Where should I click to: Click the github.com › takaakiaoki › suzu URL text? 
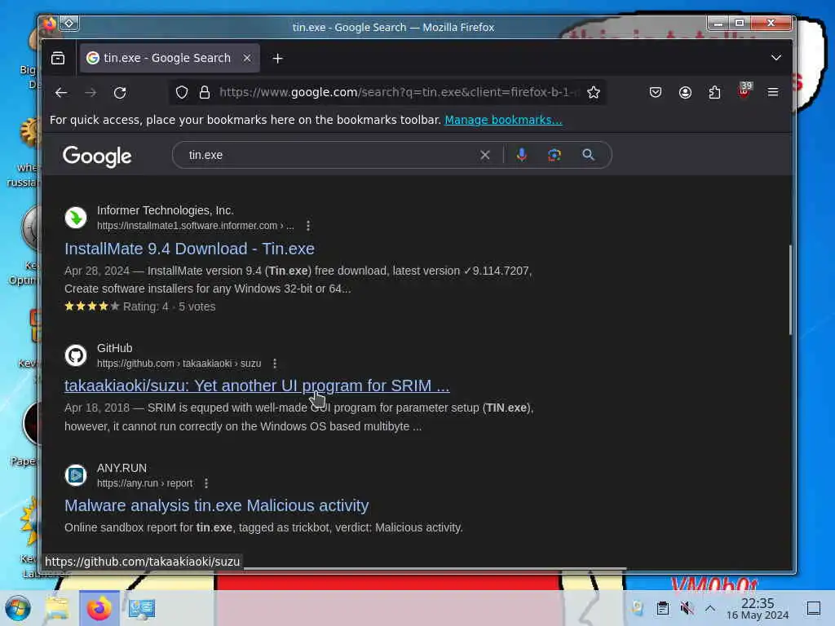tap(179, 364)
